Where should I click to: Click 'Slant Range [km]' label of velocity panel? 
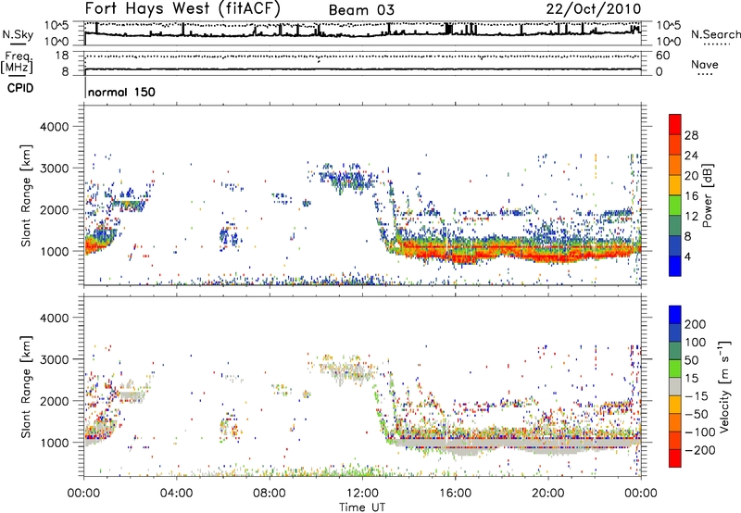[26, 387]
